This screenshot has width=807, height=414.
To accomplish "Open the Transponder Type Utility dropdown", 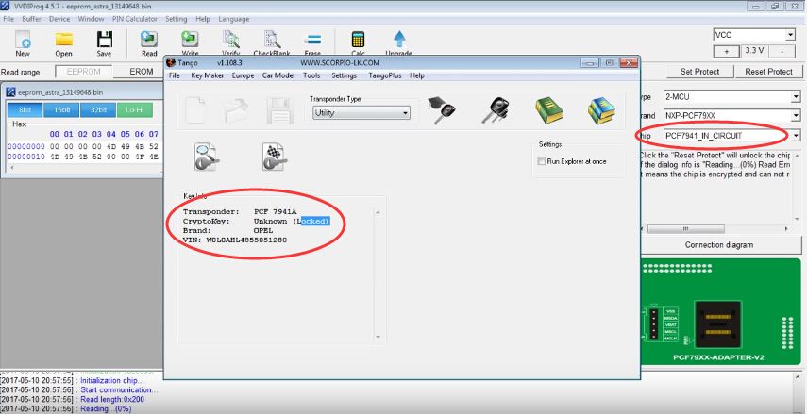I will click(361, 112).
